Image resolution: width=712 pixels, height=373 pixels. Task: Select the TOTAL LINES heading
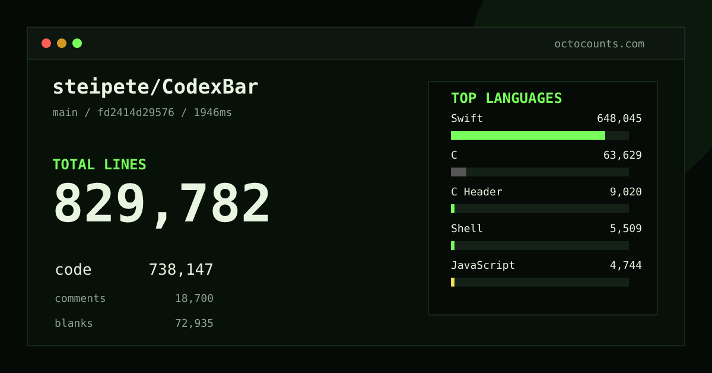[99, 165]
